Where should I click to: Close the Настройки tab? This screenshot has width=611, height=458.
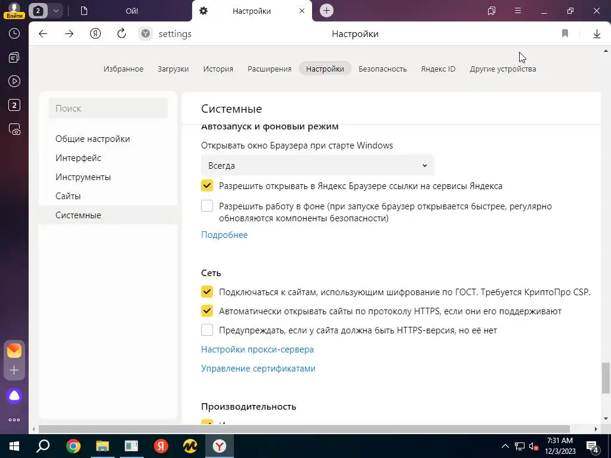[301, 11]
